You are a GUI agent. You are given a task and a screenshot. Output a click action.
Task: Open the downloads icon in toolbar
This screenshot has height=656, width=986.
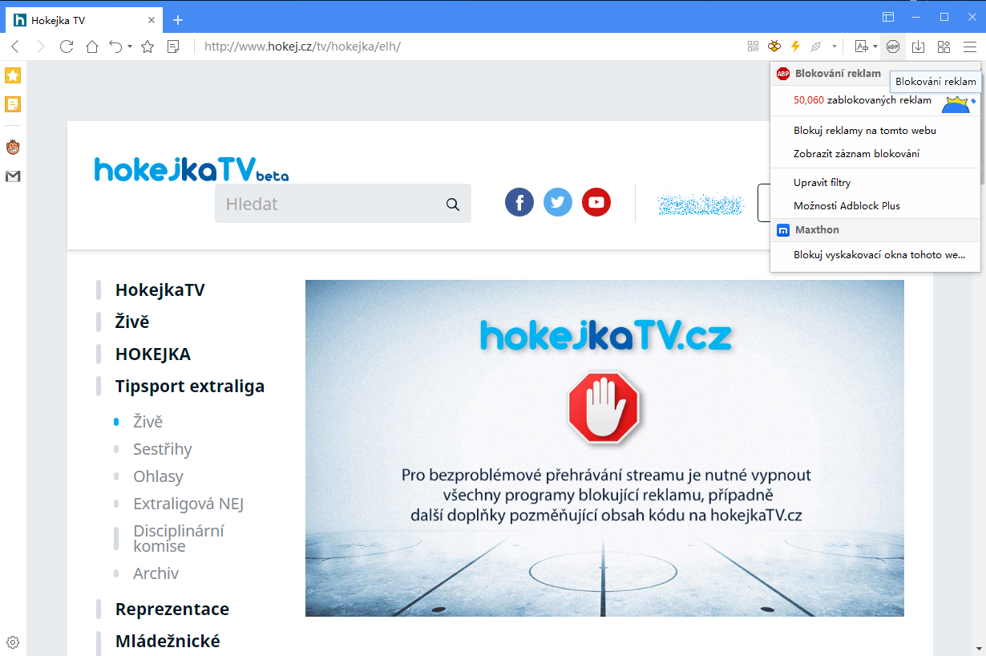point(919,47)
